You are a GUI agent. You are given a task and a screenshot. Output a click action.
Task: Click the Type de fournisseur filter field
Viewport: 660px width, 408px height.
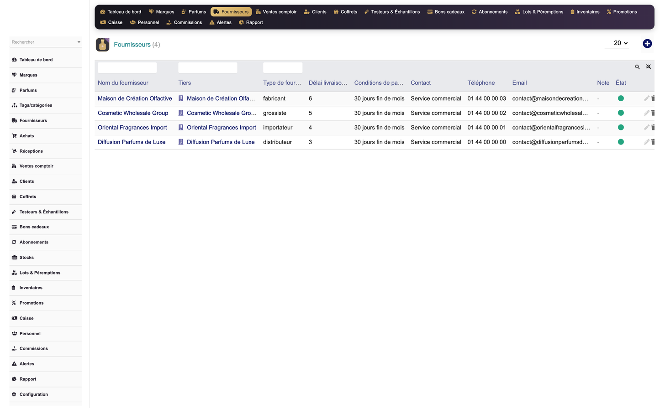[283, 67]
